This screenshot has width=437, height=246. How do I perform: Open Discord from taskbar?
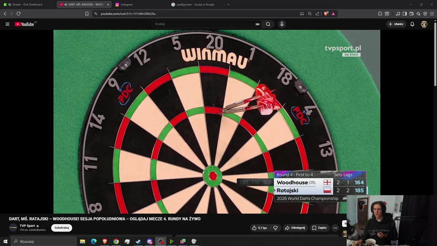coord(150,242)
